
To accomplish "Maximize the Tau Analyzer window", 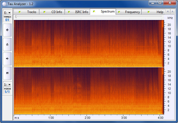I will (160, 3).
